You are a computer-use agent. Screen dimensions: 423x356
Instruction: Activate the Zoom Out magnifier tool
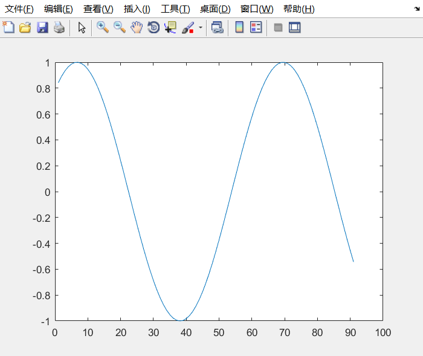(120, 27)
